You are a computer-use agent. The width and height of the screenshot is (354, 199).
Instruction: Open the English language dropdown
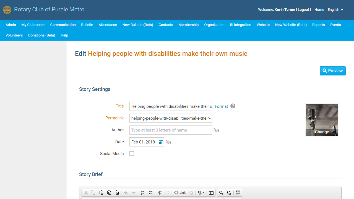point(335,10)
